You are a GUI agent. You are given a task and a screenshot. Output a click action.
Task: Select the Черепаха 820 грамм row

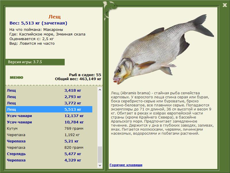click(x=49, y=147)
